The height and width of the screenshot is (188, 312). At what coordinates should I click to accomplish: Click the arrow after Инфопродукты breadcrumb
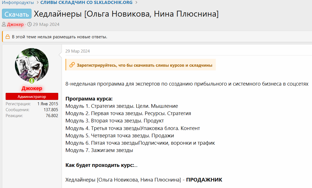(x=37, y=3)
